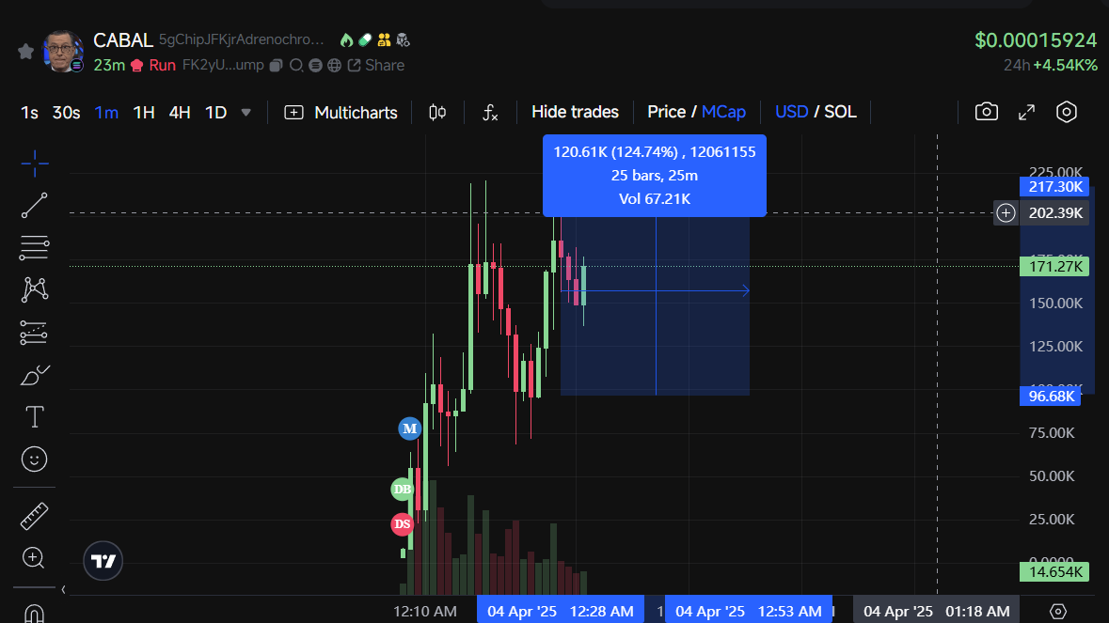The width and height of the screenshot is (1109, 623).
Task: Select the 1m timeframe
Action: coord(106,113)
